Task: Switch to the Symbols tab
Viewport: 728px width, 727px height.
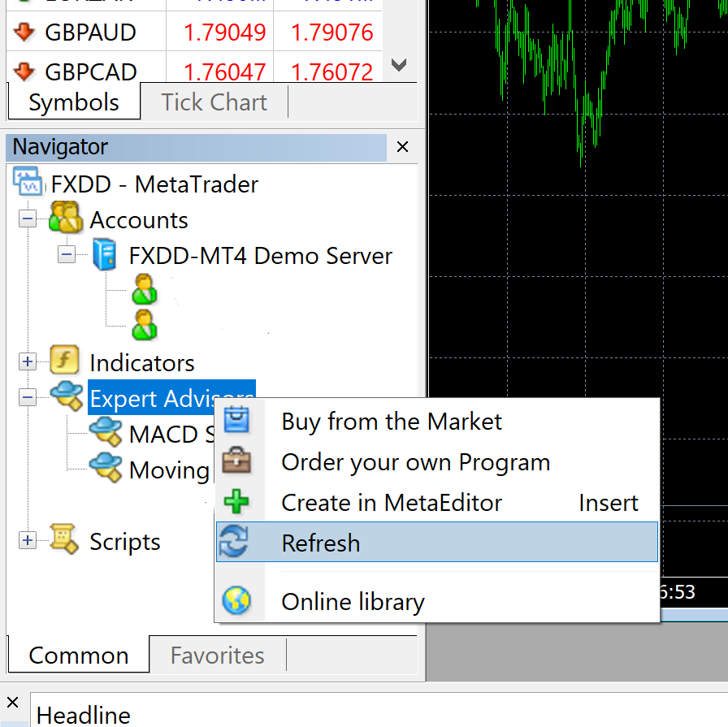Action: [74, 102]
